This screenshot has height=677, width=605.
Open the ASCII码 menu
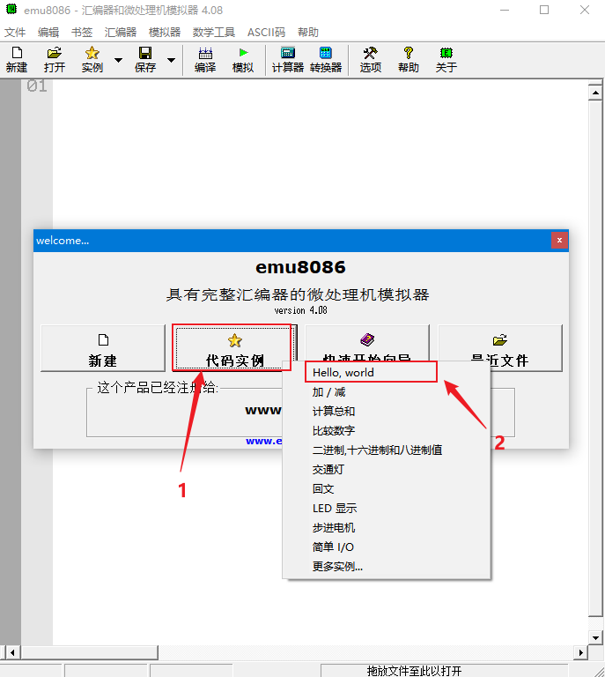[267, 33]
